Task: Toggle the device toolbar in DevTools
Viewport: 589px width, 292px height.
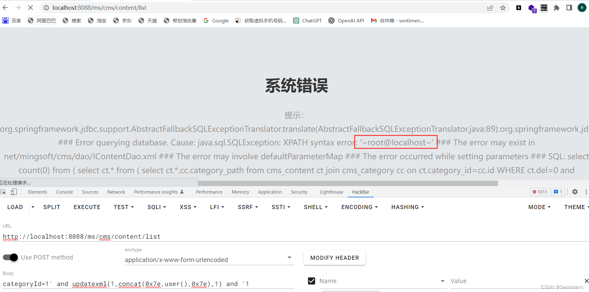Action: tap(13, 192)
